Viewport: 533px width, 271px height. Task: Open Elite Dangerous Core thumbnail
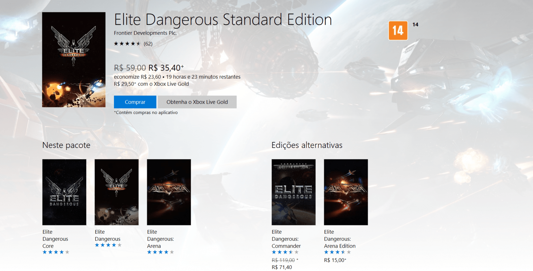64,192
